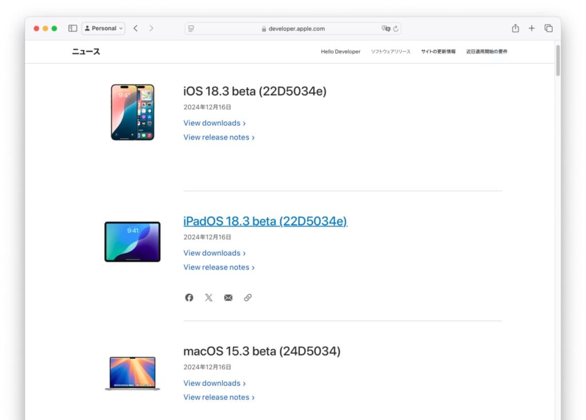
Task: Switch to ソフトウェアリリース section
Action: (391, 51)
